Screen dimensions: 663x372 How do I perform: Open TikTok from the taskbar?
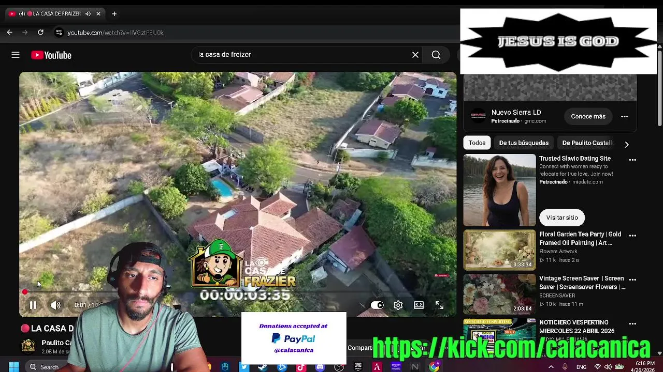301,367
